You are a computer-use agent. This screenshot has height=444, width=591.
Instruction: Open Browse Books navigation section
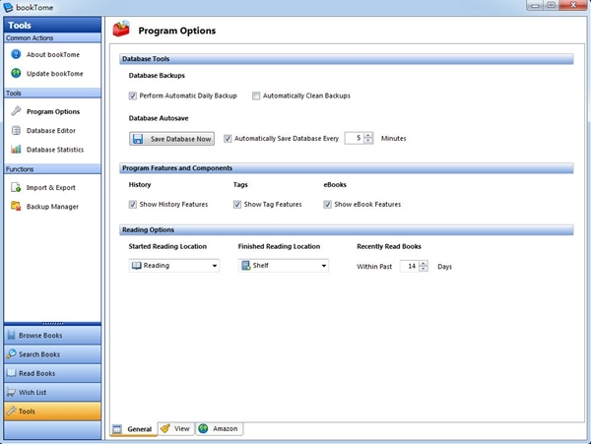pyautogui.click(x=52, y=335)
